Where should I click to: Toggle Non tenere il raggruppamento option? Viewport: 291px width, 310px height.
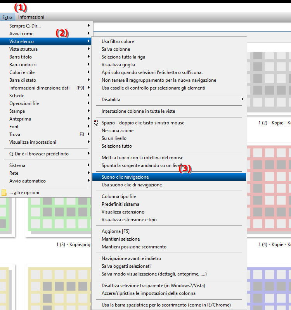(169, 80)
